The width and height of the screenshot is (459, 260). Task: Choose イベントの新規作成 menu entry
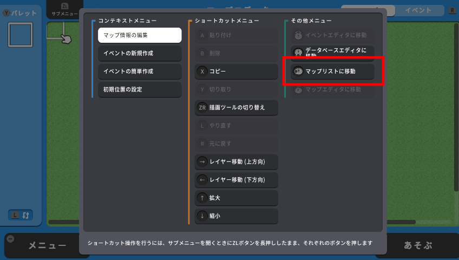140,53
